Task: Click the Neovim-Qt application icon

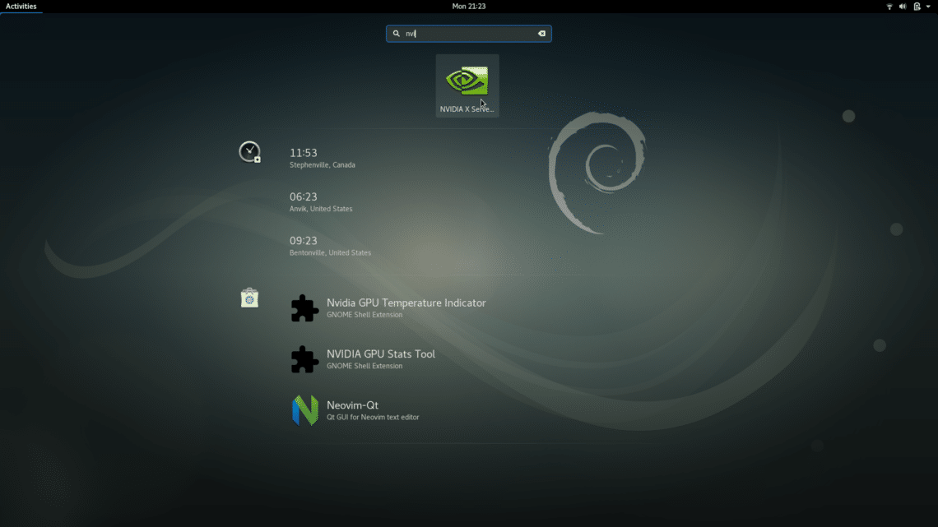Action: [304, 410]
